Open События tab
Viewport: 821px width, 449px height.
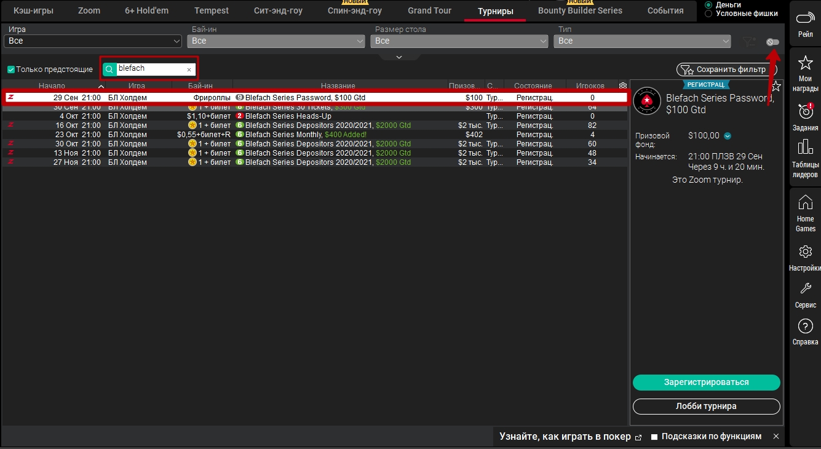(x=665, y=10)
